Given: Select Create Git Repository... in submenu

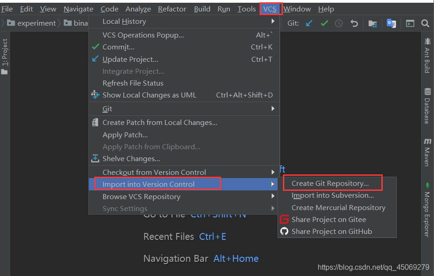Looking at the screenshot, I should 337,183.
